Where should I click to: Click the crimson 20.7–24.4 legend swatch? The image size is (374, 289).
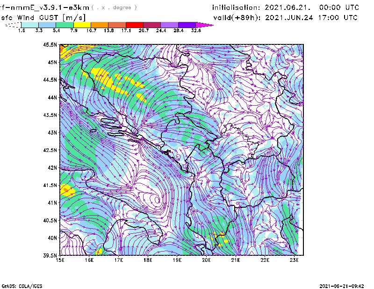[x=152, y=25]
